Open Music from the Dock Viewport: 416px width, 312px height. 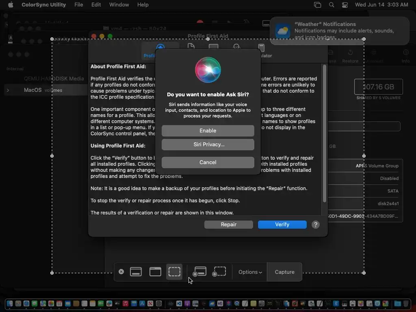pos(126,303)
